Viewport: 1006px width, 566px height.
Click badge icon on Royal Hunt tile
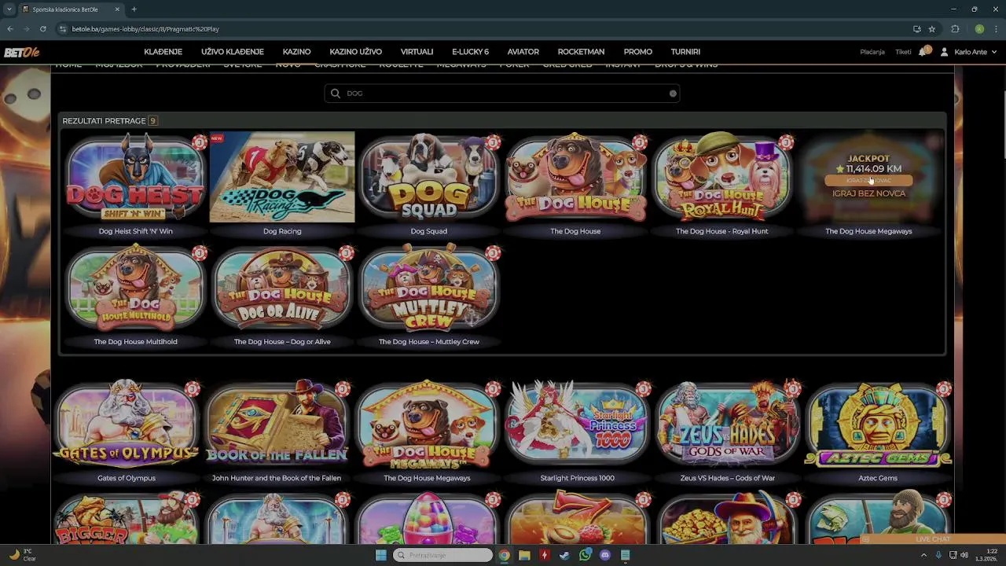(786, 142)
